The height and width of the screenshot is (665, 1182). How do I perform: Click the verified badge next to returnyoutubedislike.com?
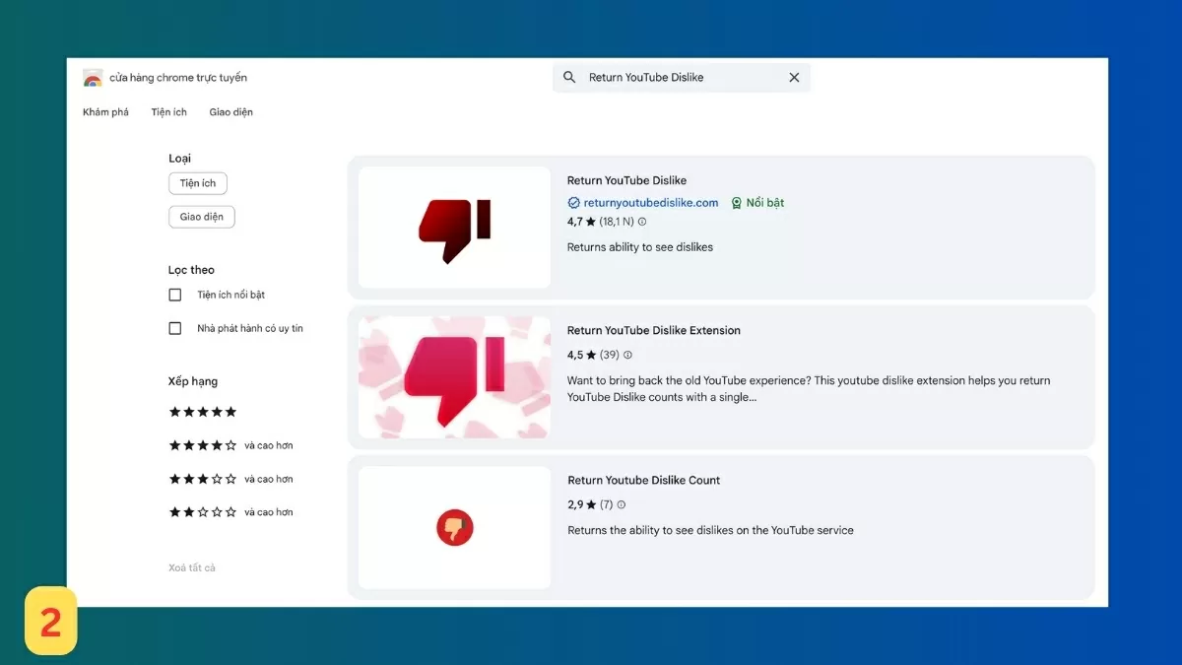(x=574, y=203)
